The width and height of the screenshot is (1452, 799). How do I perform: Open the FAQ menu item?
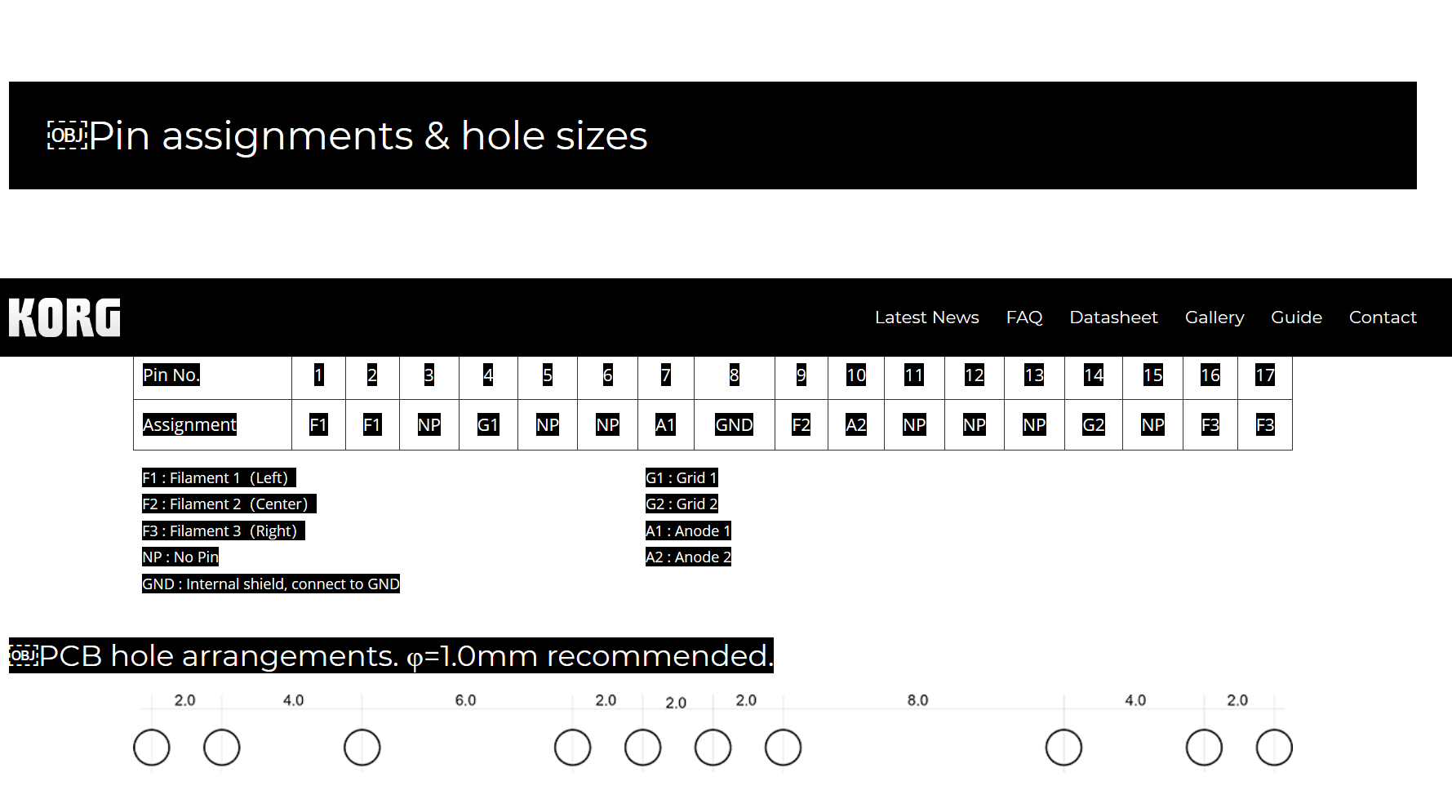[1024, 317]
